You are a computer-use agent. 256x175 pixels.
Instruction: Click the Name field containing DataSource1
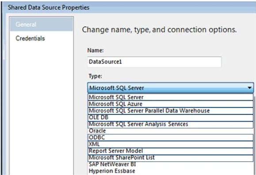point(154,62)
